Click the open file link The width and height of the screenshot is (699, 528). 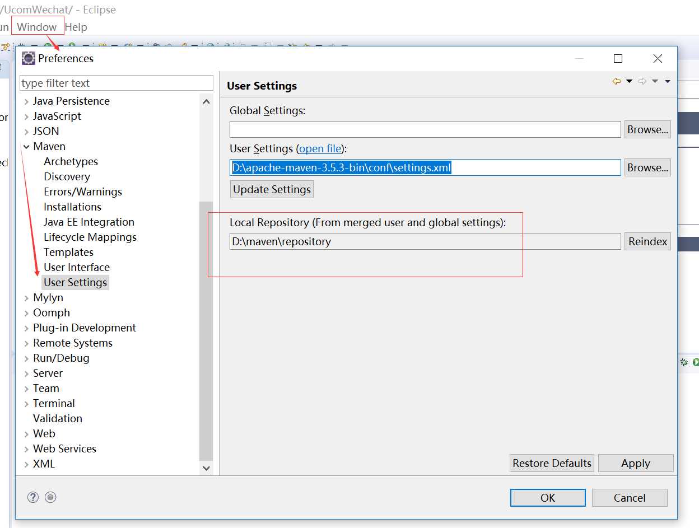click(x=320, y=148)
